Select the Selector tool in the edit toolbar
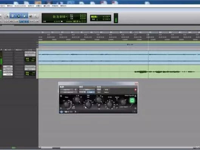The width and height of the screenshot is (200, 150). click(19, 16)
